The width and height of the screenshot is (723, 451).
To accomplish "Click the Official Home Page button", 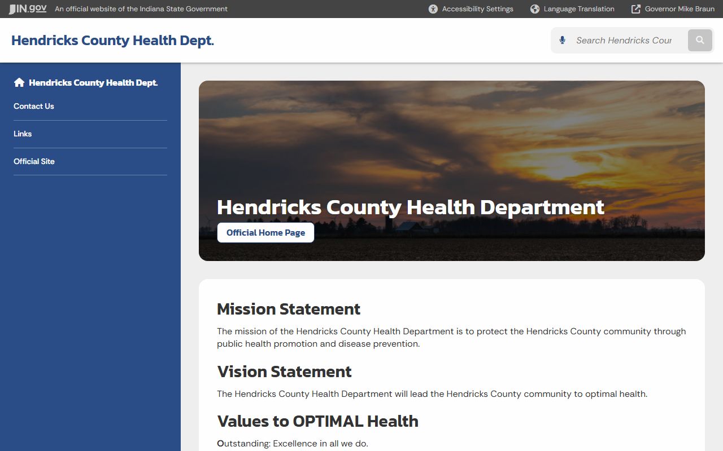I will [265, 232].
